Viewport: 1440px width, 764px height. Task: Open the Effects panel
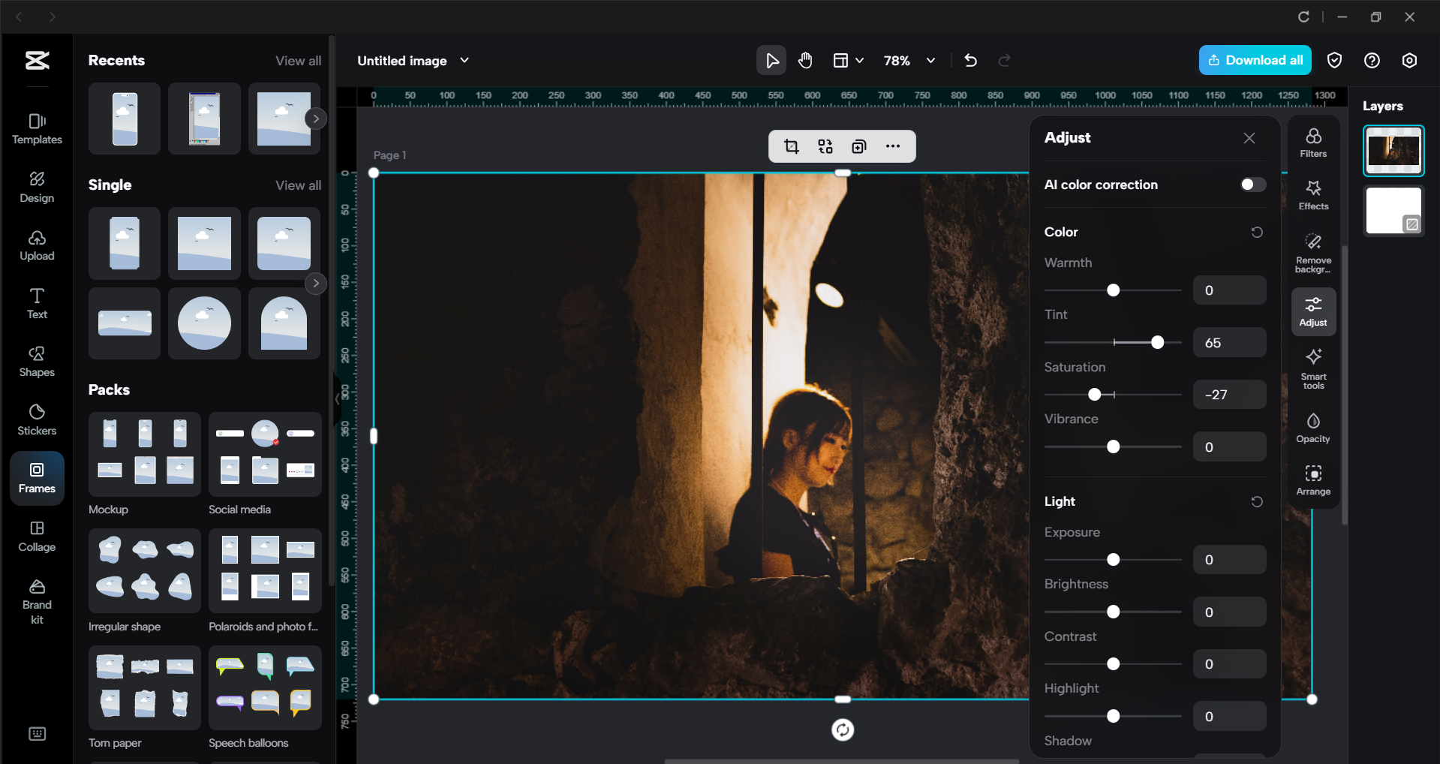[1312, 195]
